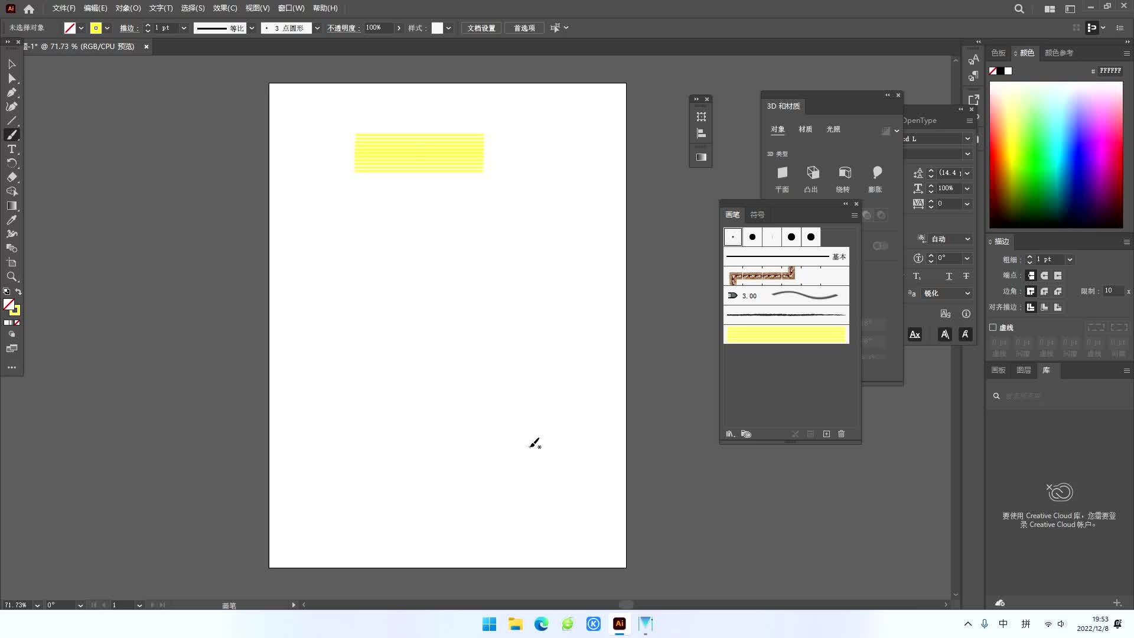Toggle align stroke to outside
This screenshot has height=638, width=1134.
click(1058, 307)
